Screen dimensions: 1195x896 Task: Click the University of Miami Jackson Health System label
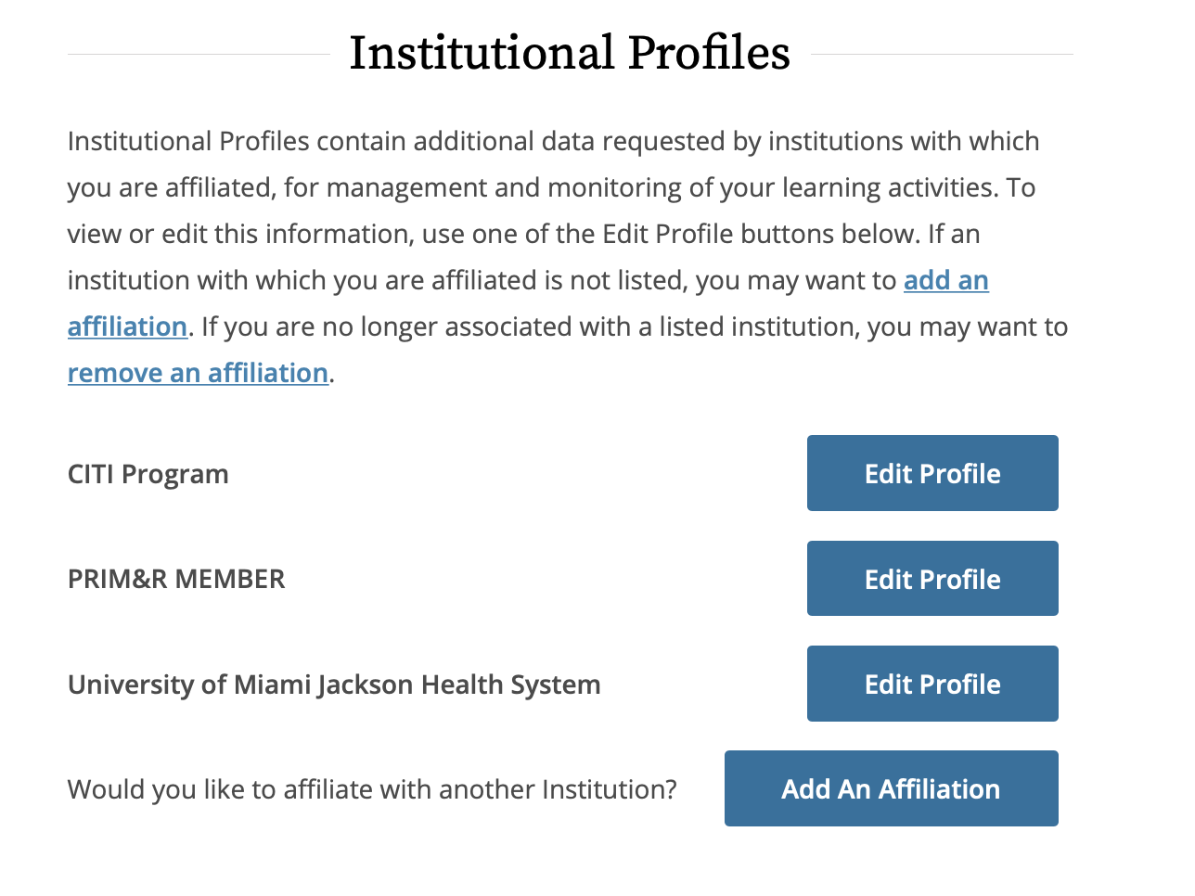[x=334, y=685]
